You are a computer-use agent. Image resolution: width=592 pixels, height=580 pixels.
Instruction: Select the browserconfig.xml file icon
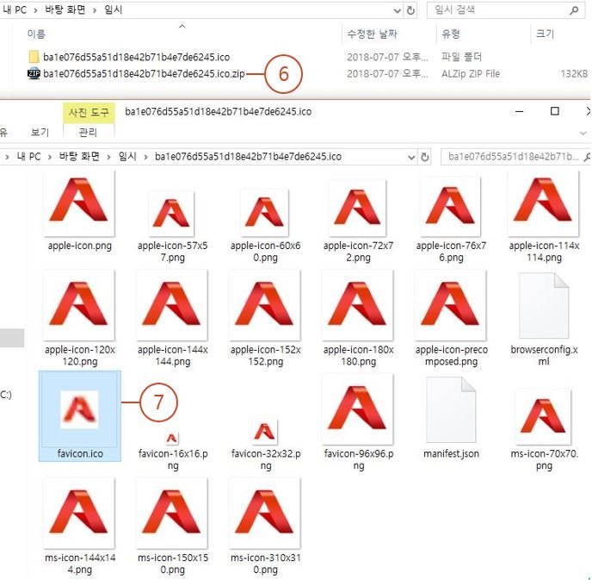click(544, 305)
